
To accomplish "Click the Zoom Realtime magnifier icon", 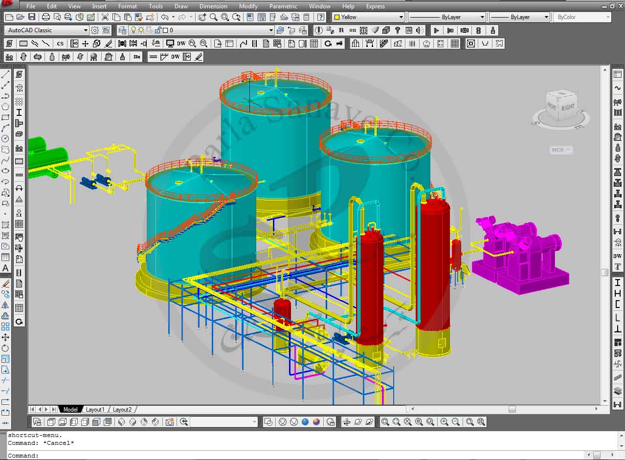I will 214,17.
